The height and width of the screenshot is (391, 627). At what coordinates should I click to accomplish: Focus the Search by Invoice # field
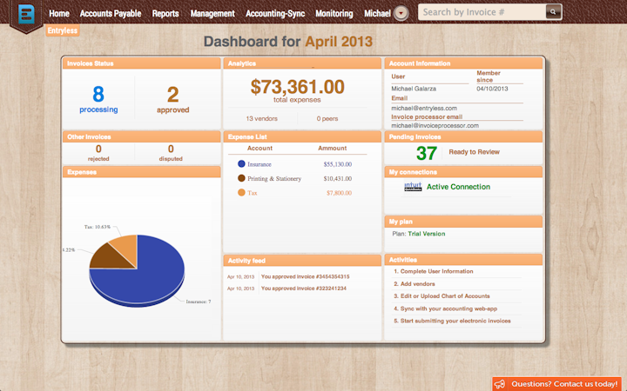[x=482, y=12]
